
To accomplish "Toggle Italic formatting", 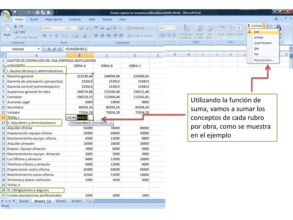I will tap(50, 35).
